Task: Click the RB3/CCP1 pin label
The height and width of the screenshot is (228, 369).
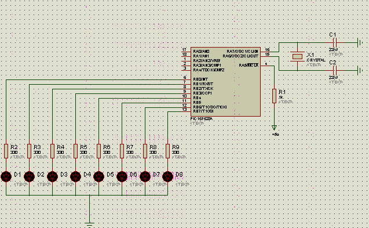Action: tap(202, 93)
